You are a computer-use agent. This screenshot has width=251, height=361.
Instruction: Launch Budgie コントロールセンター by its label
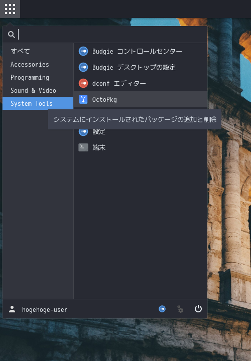coord(137,51)
